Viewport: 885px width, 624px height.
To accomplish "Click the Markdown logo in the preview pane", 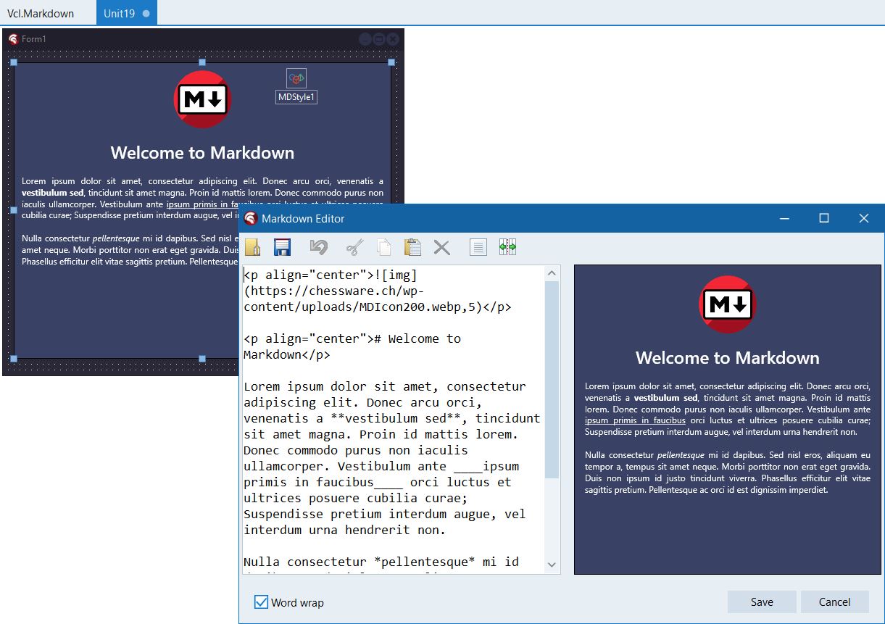I will tap(727, 304).
